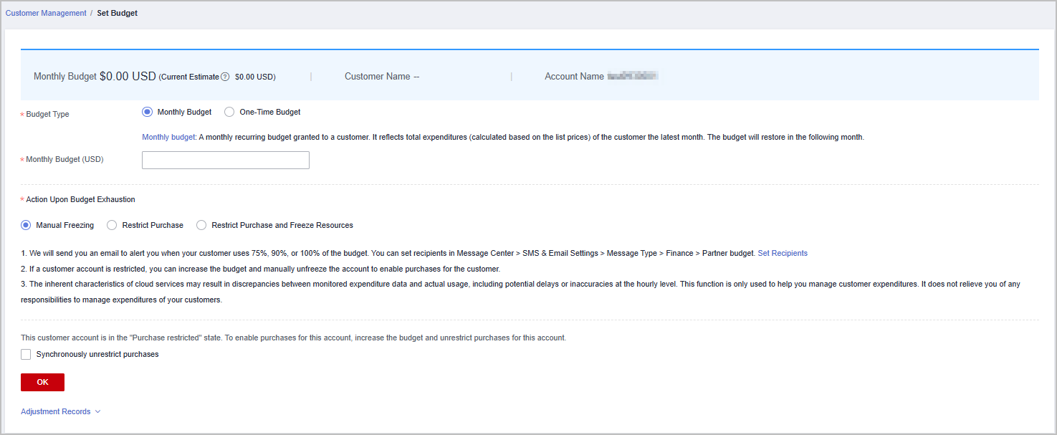
Task: Click the blurred Account Name value
Action: tap(632, 76)
